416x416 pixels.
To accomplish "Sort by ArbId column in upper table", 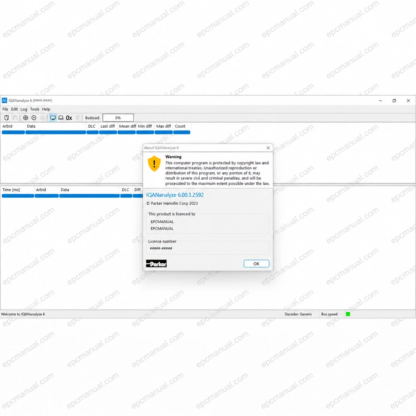I will 13,126.
